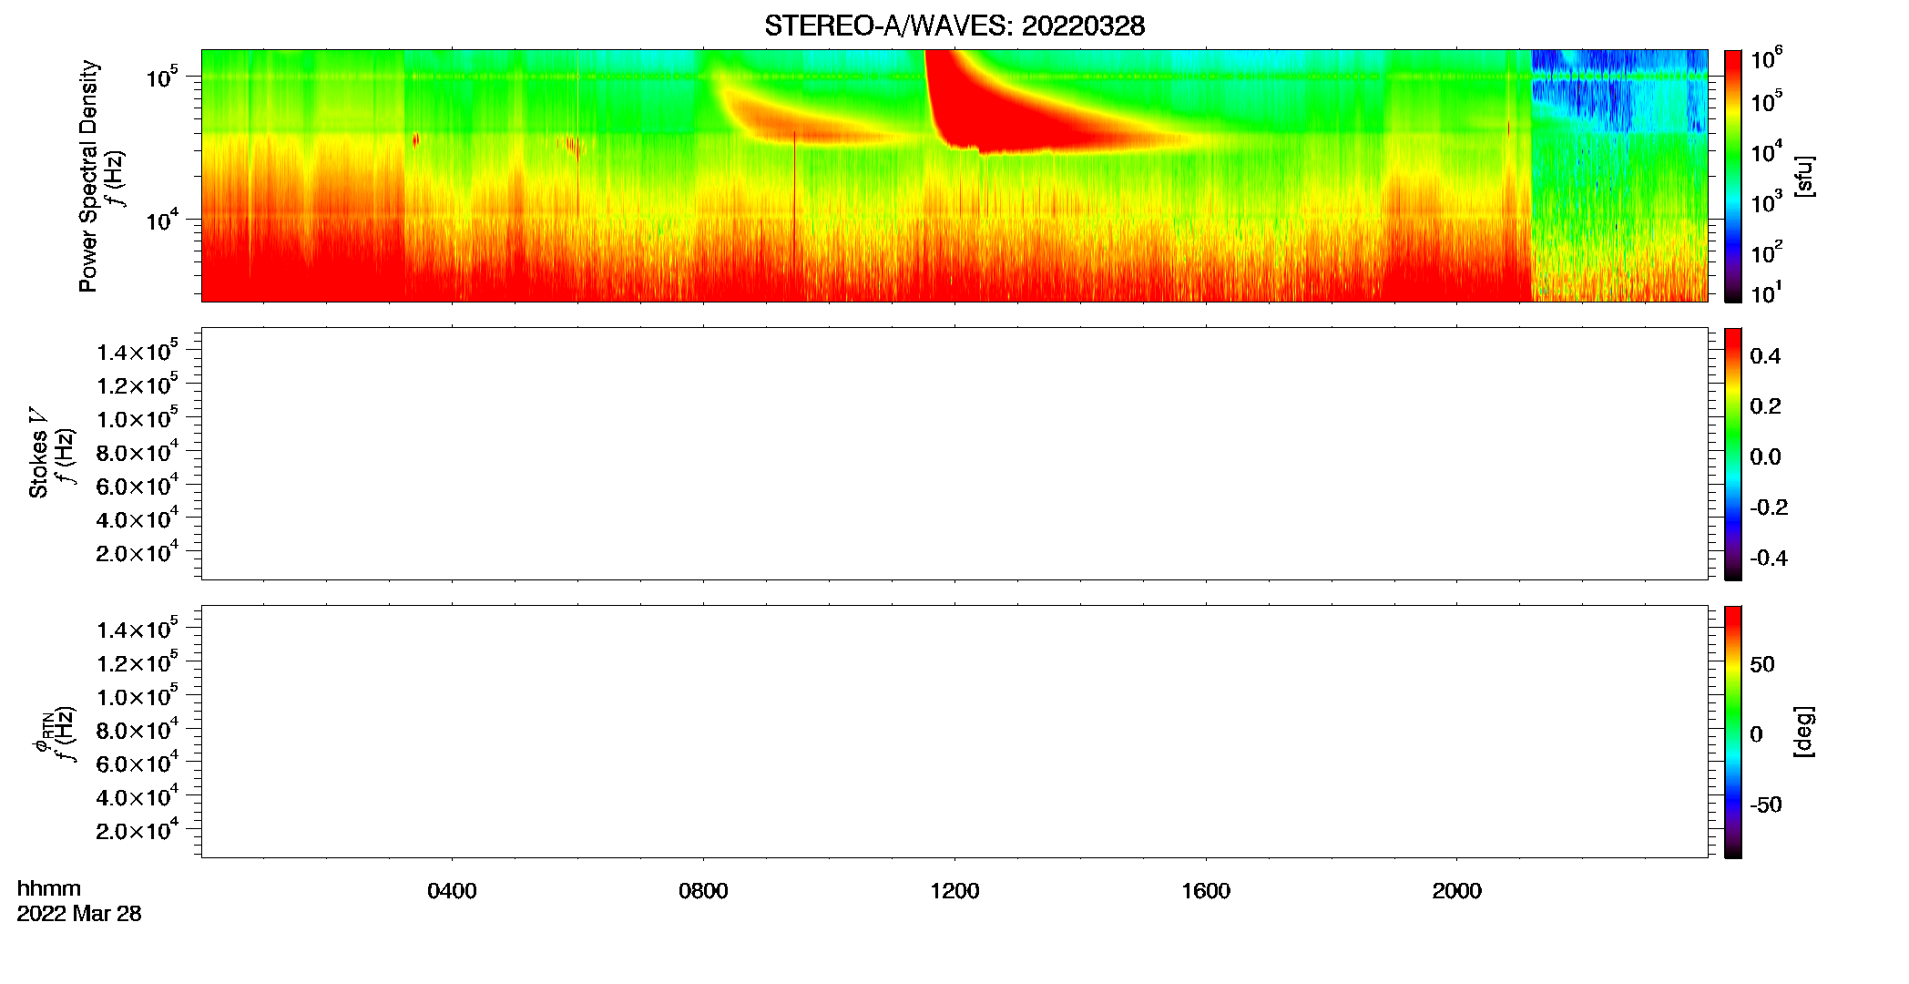The width and height of the screenshot is (1909, 984).
Task: Click the 1600 time tick label
Action: pos(1206,891)
